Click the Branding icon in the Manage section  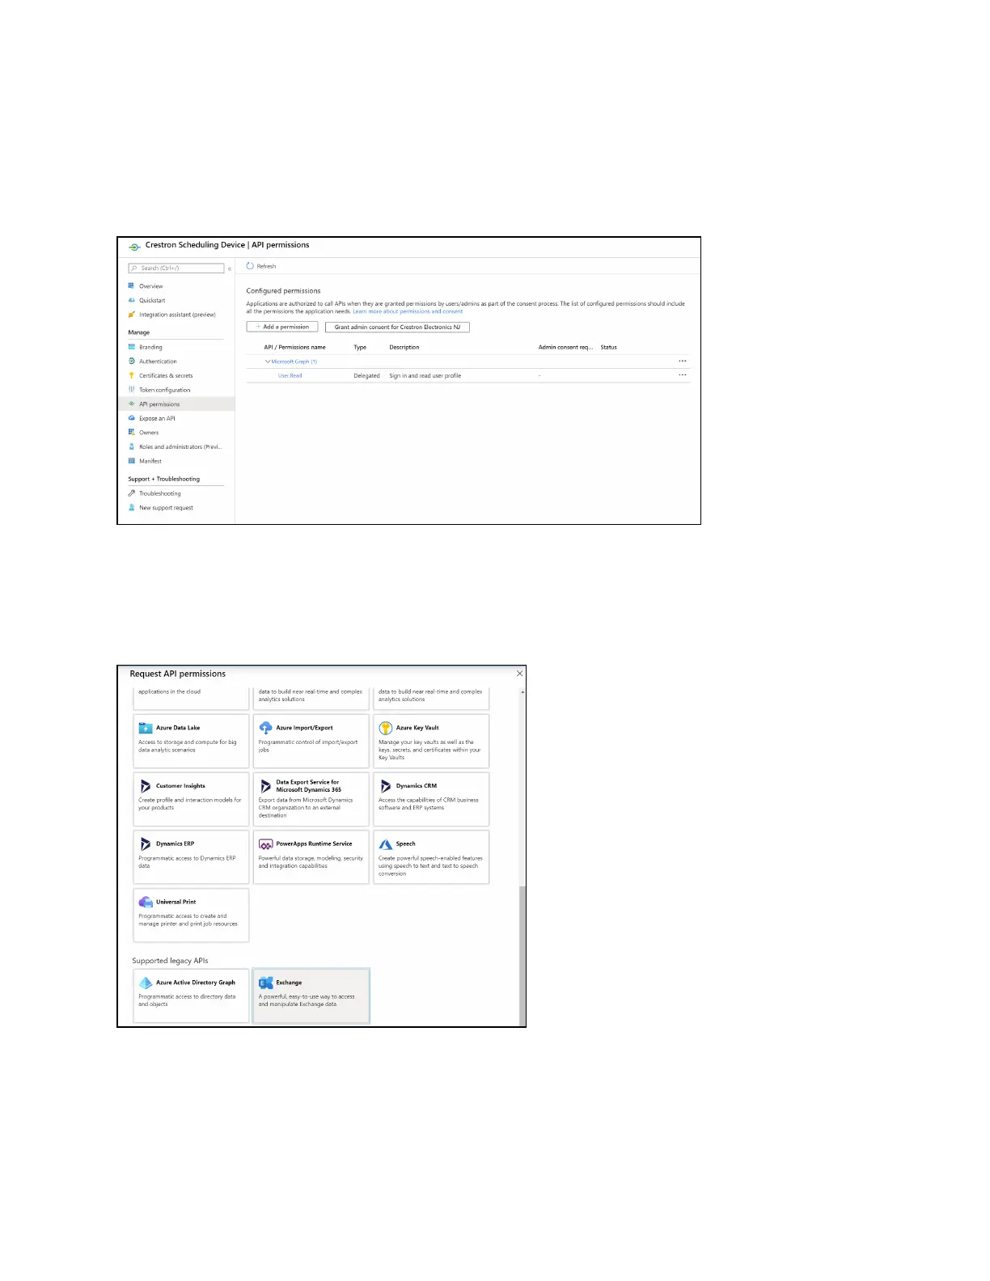click(x=131, y=347)
